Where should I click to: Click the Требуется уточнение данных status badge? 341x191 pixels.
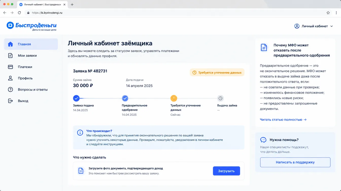tap(217, 73)
